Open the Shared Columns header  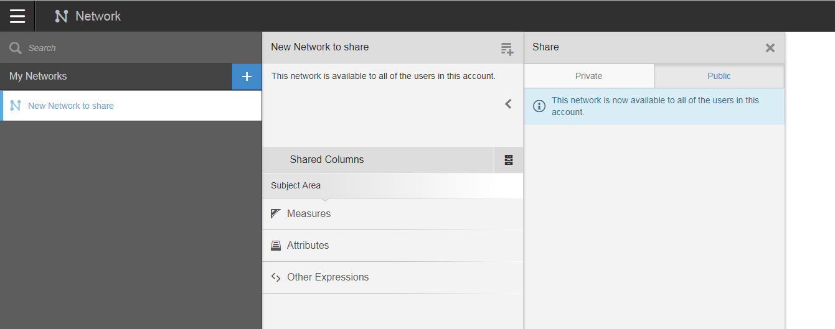[327, 160]
